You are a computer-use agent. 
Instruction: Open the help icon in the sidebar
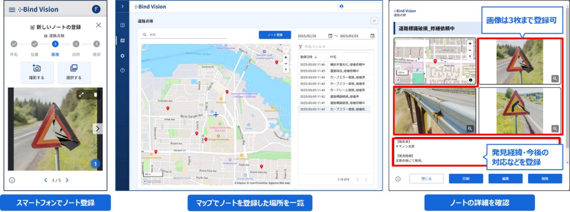[122, 70]
